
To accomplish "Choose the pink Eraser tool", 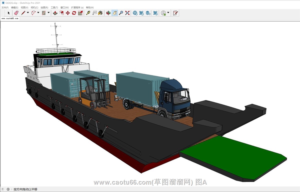I will pyautogui.click(x=16, y=13).
